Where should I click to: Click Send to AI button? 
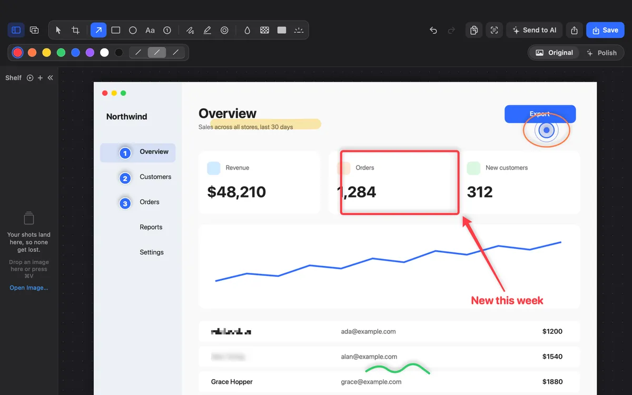point(535,30)
